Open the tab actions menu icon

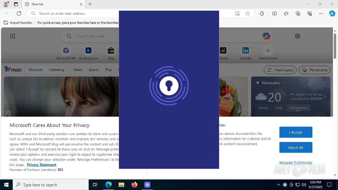[x=16, y=4]
